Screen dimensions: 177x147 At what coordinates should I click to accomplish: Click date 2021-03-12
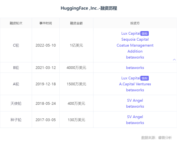pyautogui.click(x=46, y=68)
